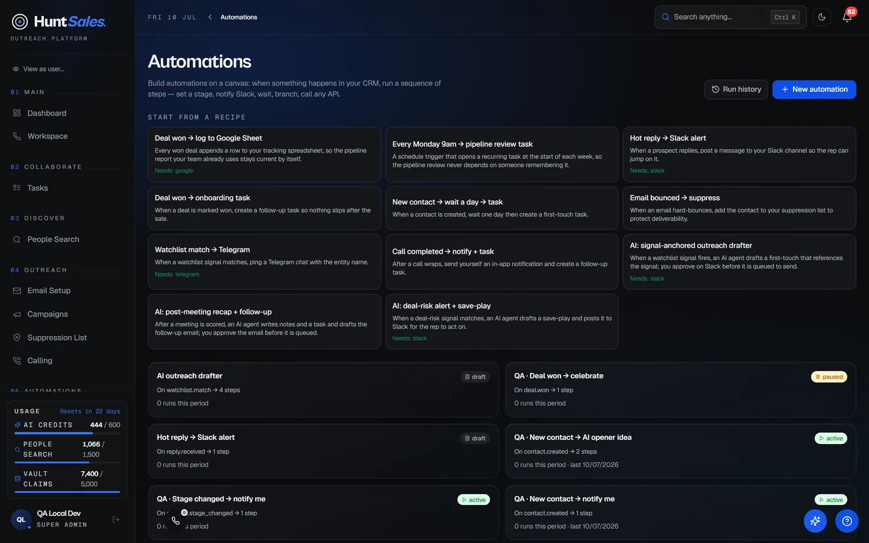Click the AI credits usage progress bar

click(x=67, y=433)
